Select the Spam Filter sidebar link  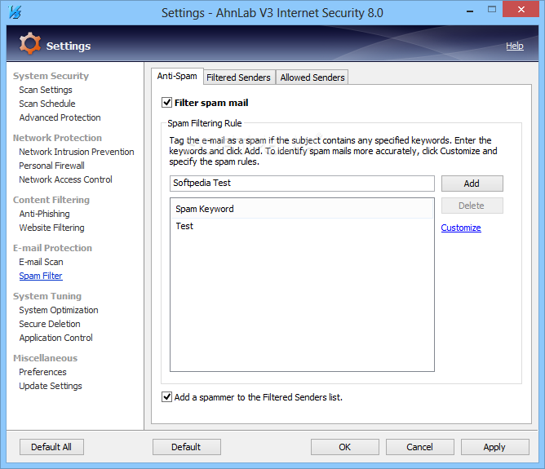pyautogui.click(x=41, y=276)
